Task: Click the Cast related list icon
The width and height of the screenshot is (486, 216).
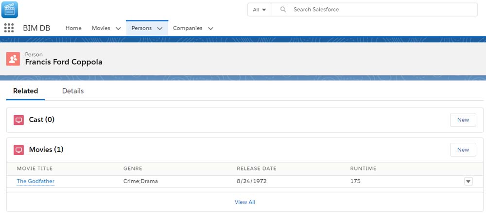Action: 18,120
